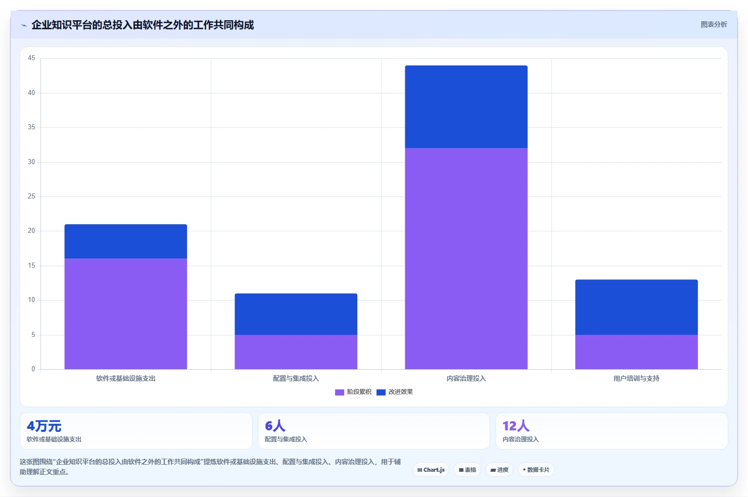The width and height of the screenshot is (748, 497).
Task: Click x-axis label 配置与集成投入
Action: point(296,378)
